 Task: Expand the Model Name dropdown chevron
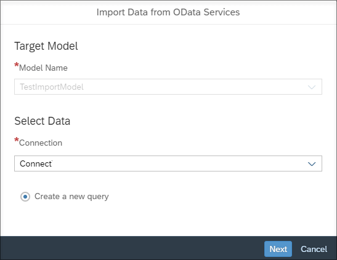point(312,87)
